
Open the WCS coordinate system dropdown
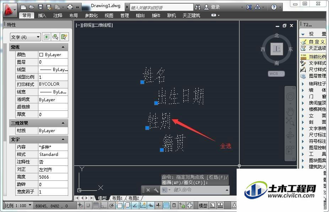click(276, 74)
